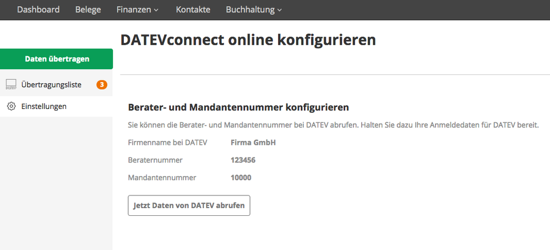Open the Buchhaltung menu
This screenshot has height=250, width=550.
254,9
